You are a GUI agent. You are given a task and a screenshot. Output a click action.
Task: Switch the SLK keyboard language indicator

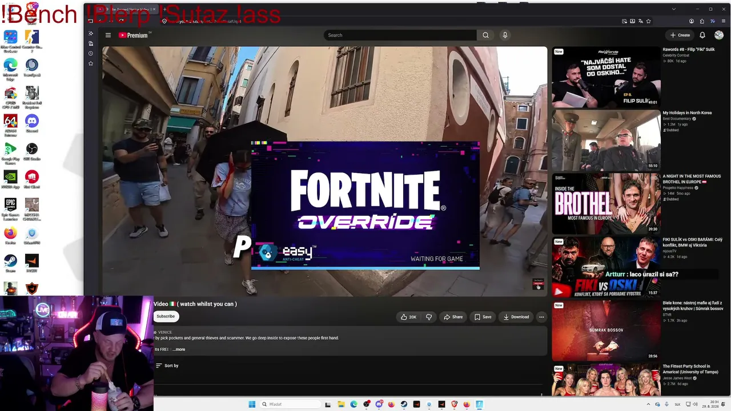[677, 404]
